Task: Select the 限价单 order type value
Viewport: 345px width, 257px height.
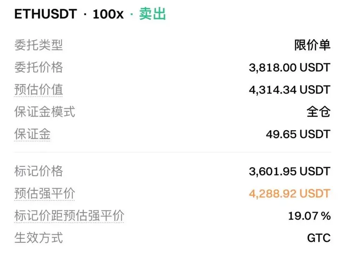Action: [313, 45]
